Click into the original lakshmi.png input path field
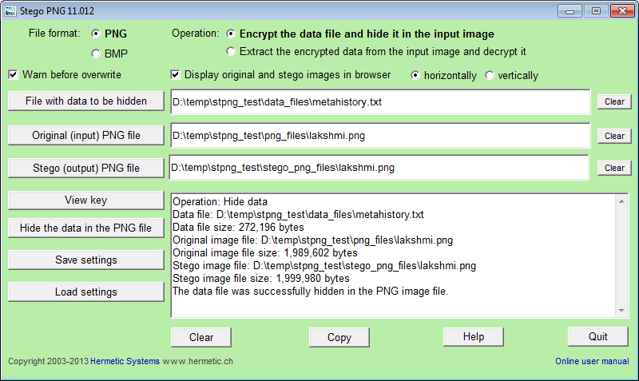 point(380,135)
